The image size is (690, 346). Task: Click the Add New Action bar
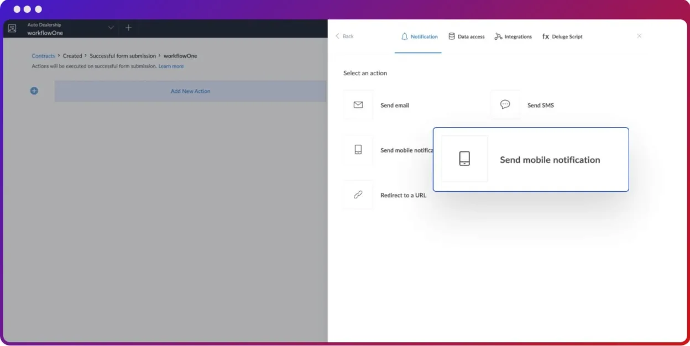(x=191, y=91)
